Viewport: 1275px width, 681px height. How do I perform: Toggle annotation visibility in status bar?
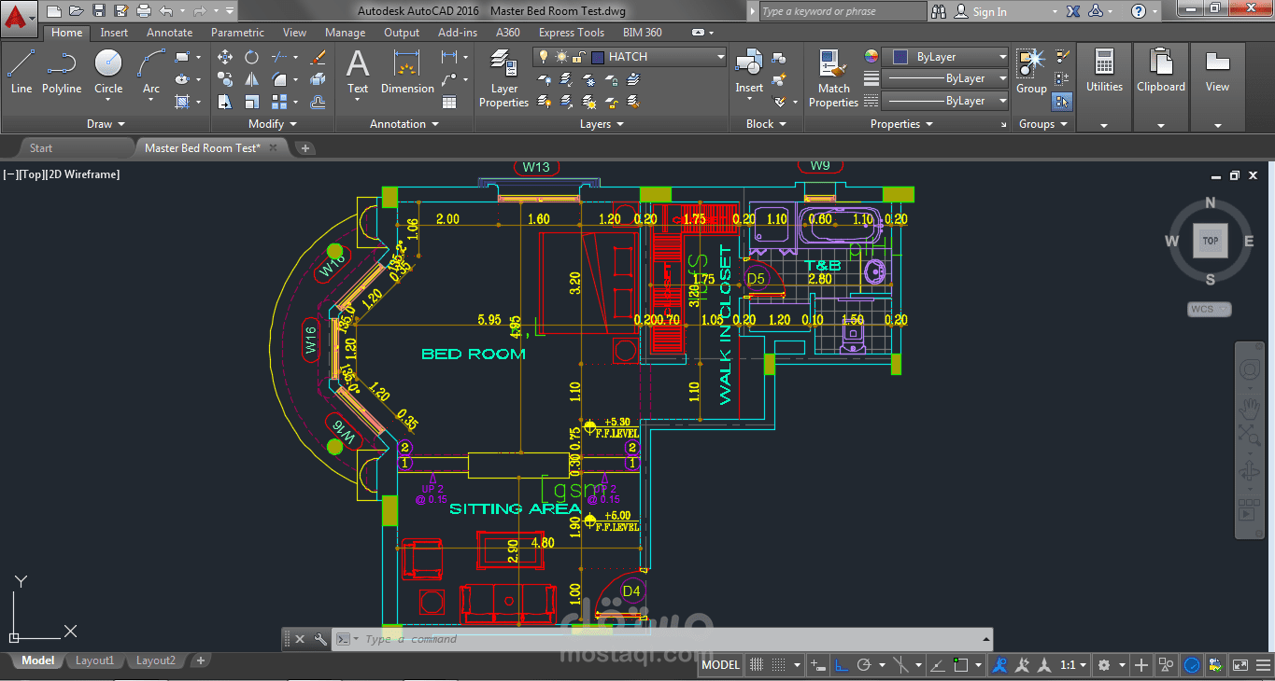tap(999, 665)
